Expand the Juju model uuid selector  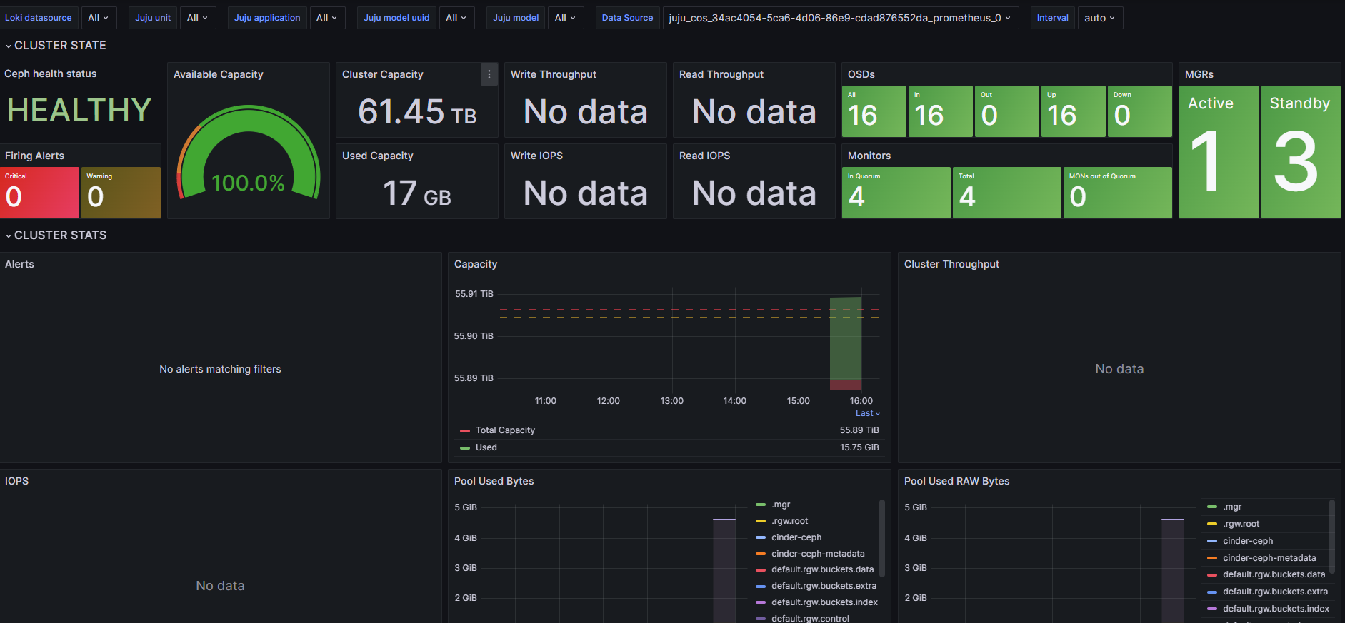456,18
